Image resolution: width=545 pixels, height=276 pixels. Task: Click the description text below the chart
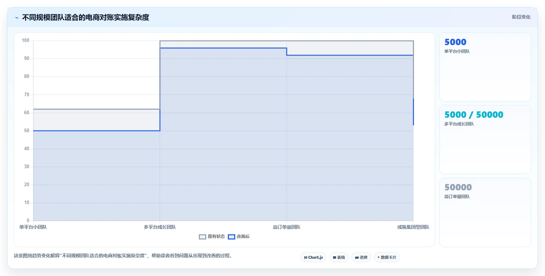click(x=123, y=256)
